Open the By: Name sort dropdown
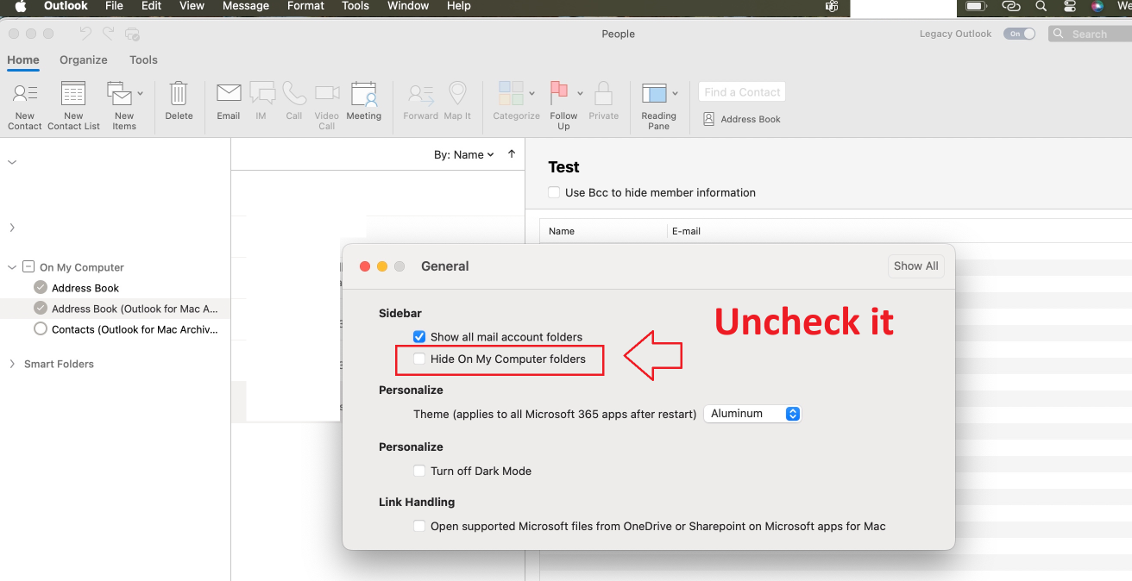 [x=464, y=154]
